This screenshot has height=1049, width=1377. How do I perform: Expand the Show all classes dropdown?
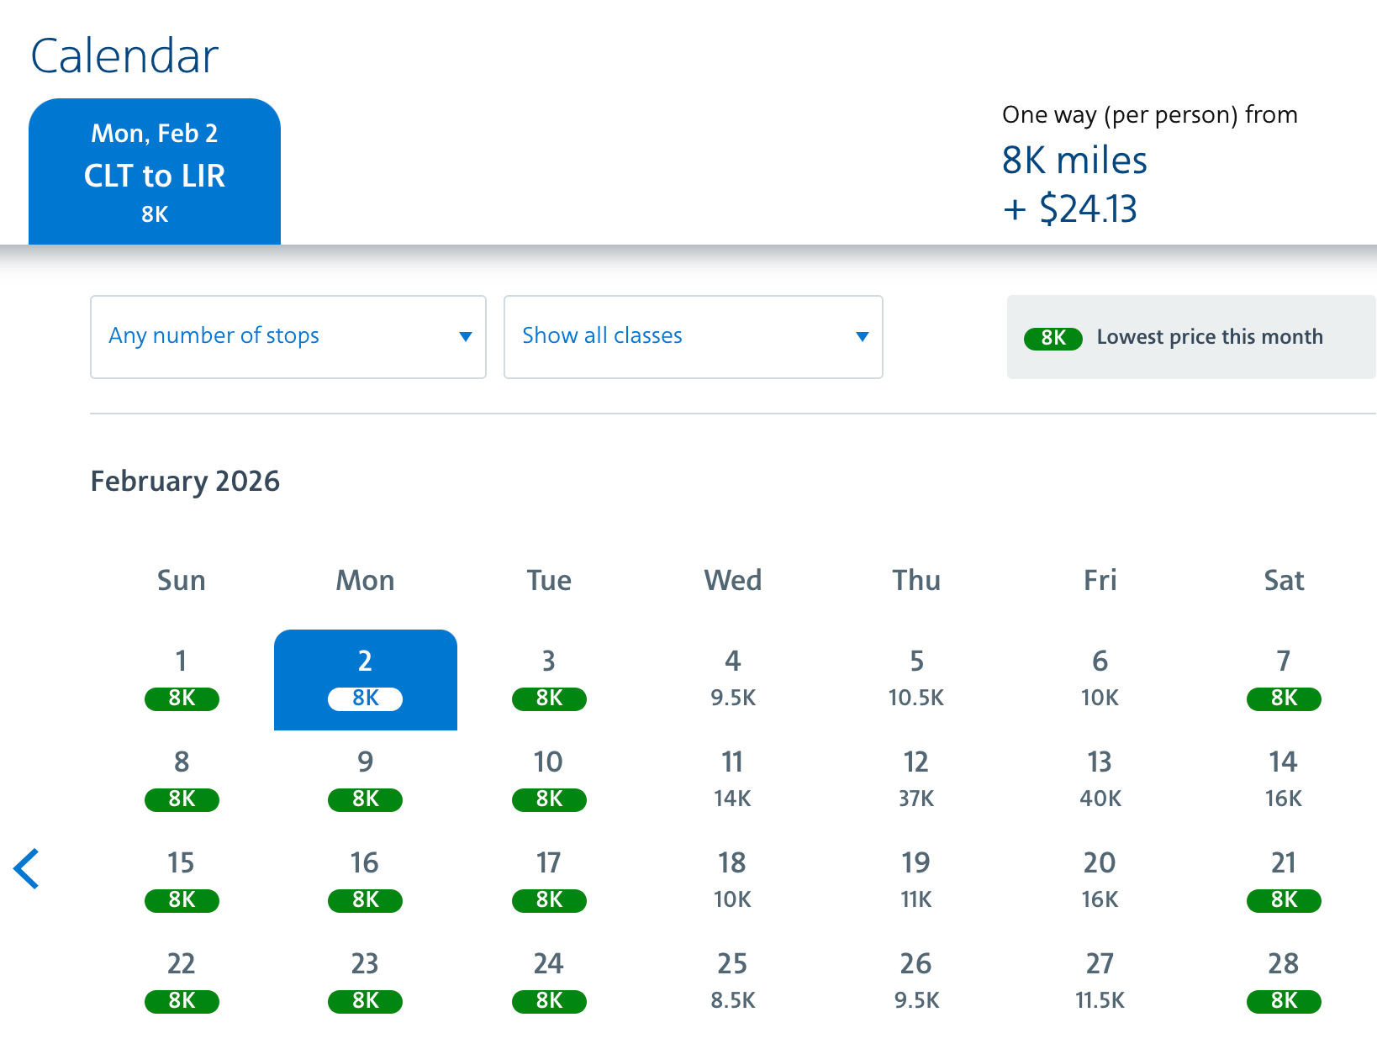(x=693, y=336)
